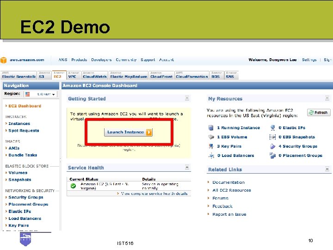Click the green service status checkmark
333x250 pixels.
pyautogui.click(x=73, y=186)
